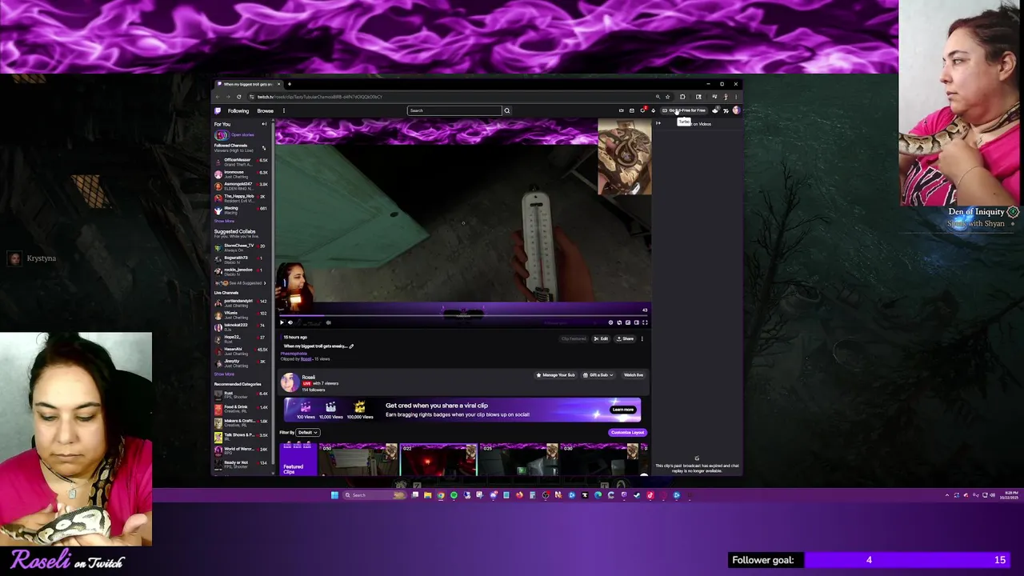Screen dimensions: 1024x576
Task: Open the Twitch user avatar menu
Action: point(736,110)
